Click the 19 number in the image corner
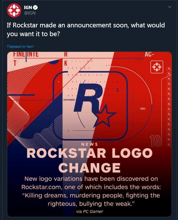178x220 pixels. tap(155, 141)
